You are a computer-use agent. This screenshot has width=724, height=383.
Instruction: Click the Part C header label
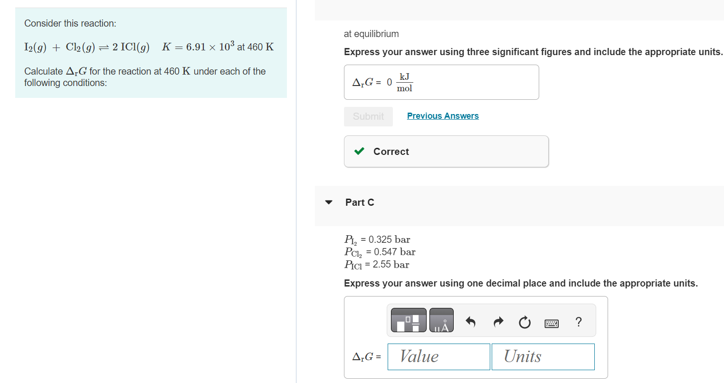coord(360,202)
